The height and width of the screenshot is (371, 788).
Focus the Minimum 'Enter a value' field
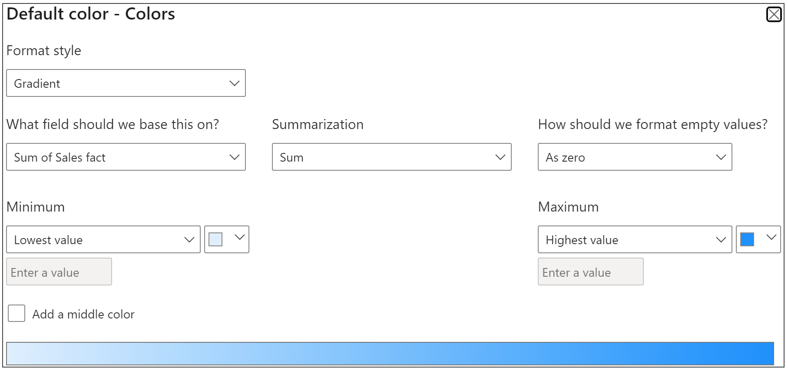pos(59,272)
